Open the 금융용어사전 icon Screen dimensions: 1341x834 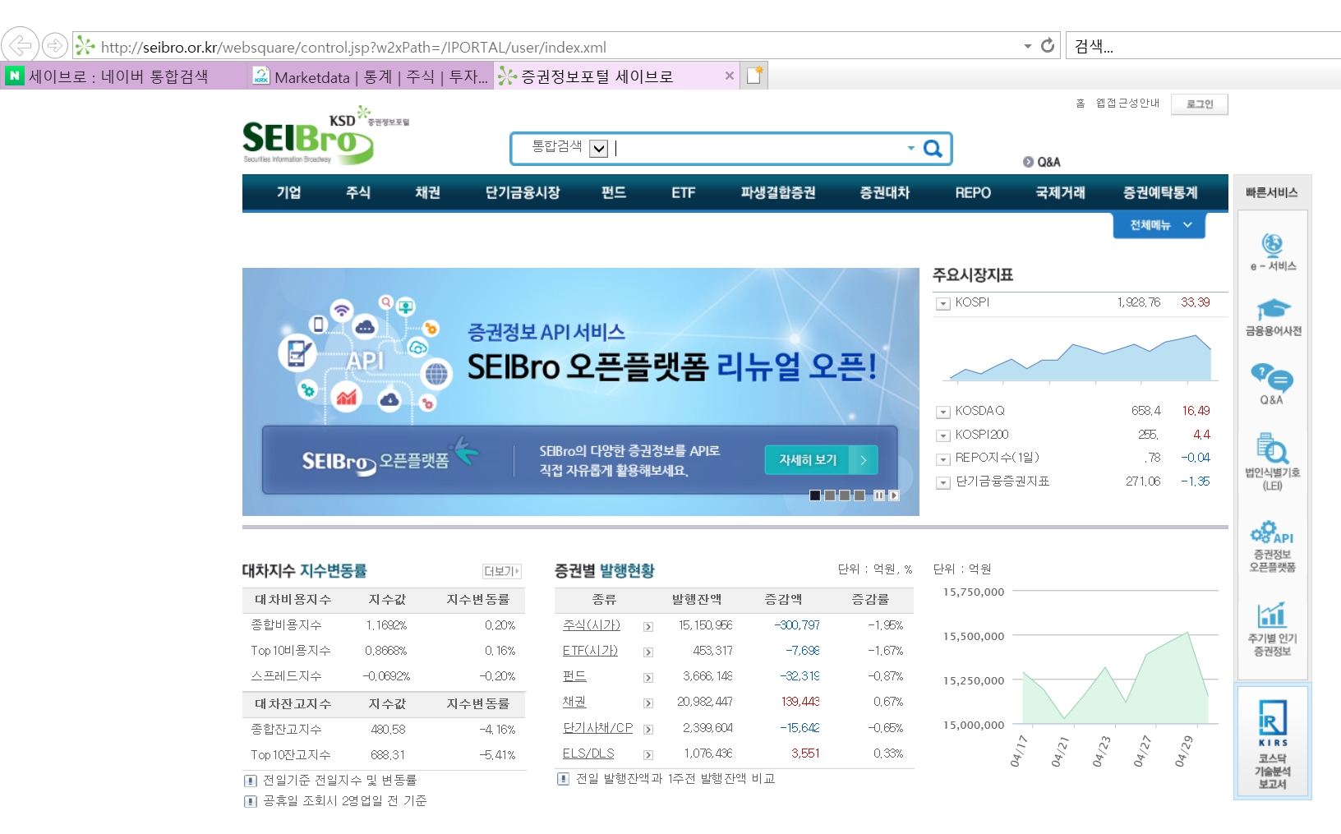1273,317
